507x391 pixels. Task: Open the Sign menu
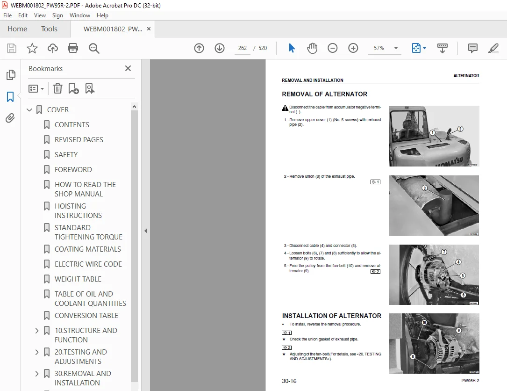pyautogui.click(x=57, y=15)
